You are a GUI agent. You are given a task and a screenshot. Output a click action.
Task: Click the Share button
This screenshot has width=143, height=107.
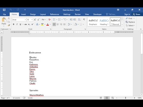136,14
